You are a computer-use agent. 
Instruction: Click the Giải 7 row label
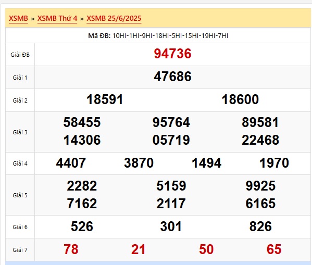20,250
